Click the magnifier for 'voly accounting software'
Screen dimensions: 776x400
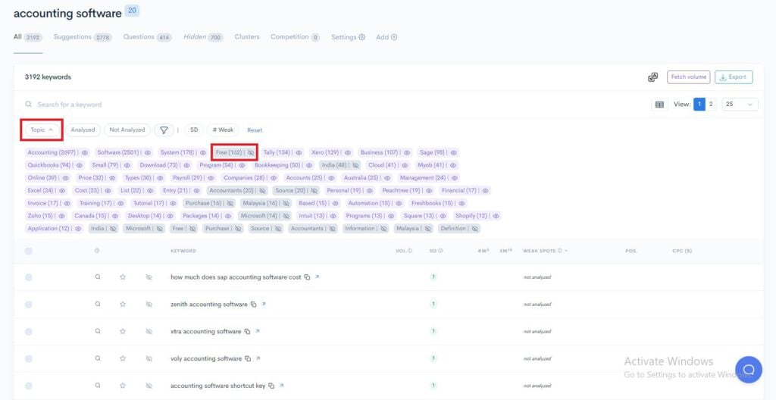click(98, 358)
